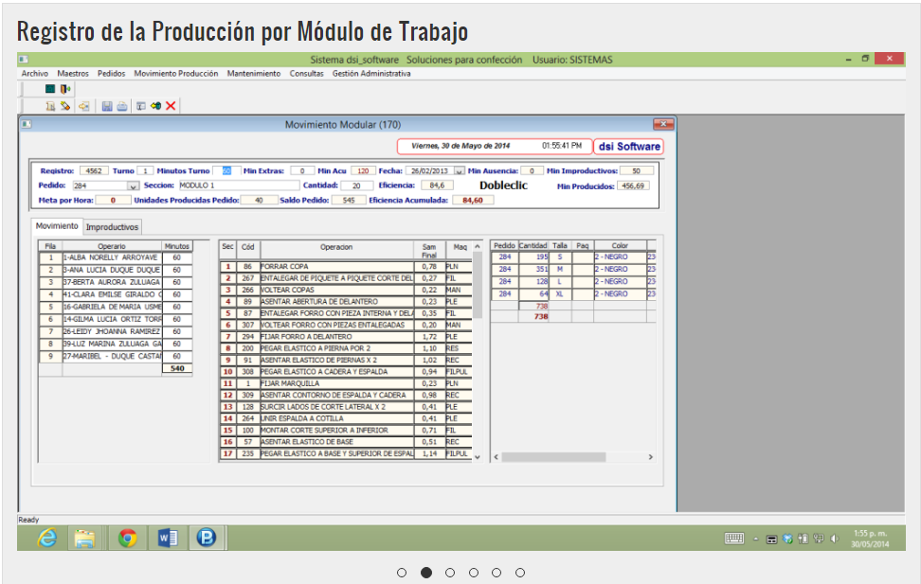921x584 pixels.
Task: Click the new record scroll icon
Action: pos(50,106)
